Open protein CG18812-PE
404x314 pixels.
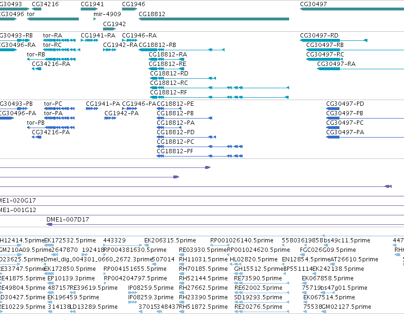[x=169, y=109]
